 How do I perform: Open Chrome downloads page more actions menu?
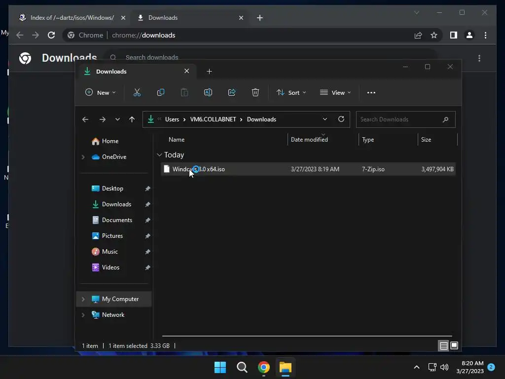[x=479, y=58]
